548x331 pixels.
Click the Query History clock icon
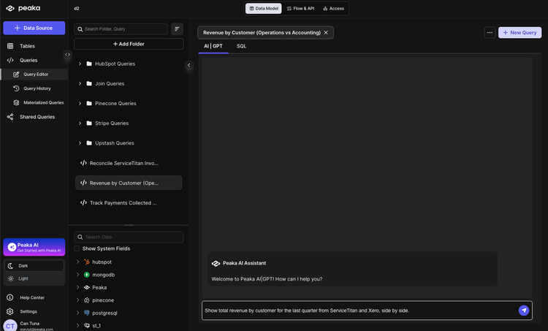(x=16, y=88)
